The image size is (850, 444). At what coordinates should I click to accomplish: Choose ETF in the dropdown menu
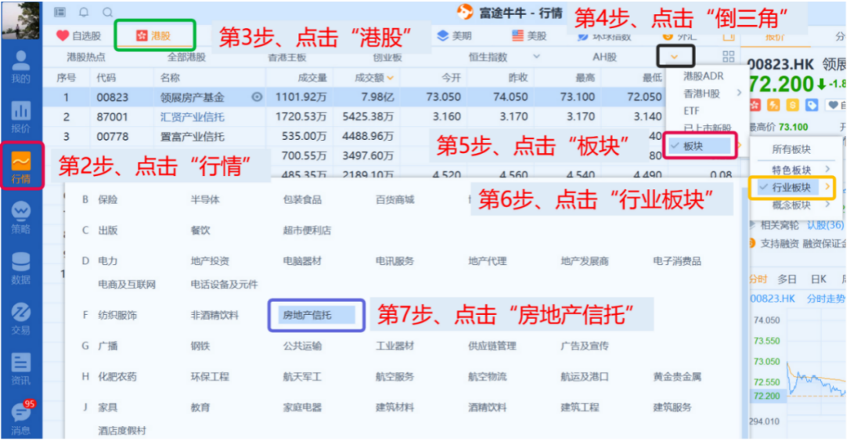(x=691, y=111)
